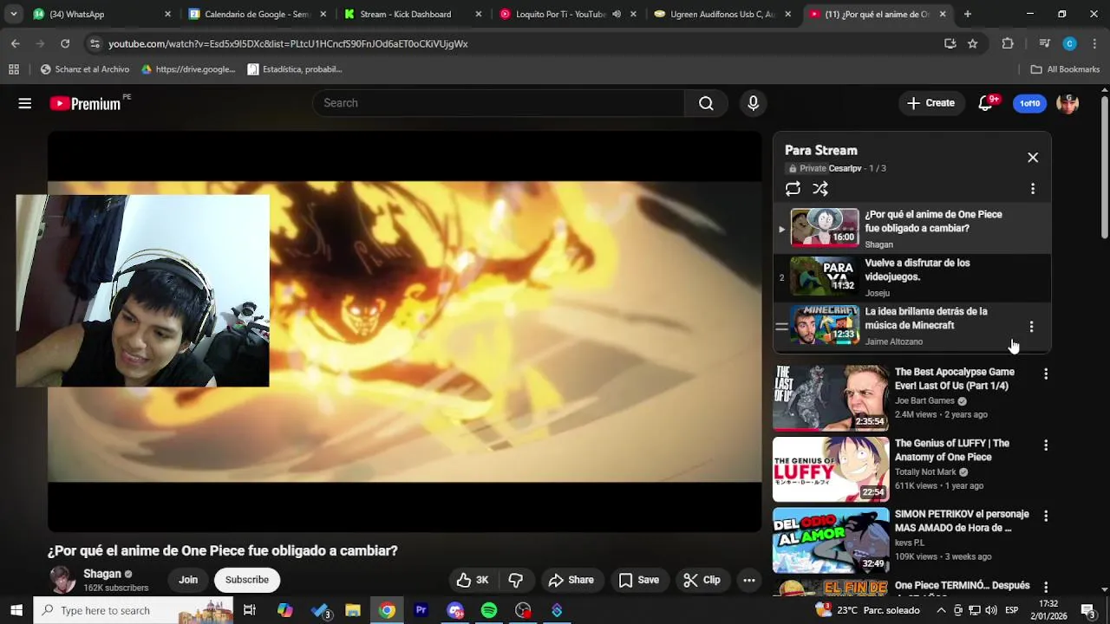Switch to the Ugreen Audífonos tab
Image resolution: width=1110 pixels, height=624 pixels.
(724, 14)
